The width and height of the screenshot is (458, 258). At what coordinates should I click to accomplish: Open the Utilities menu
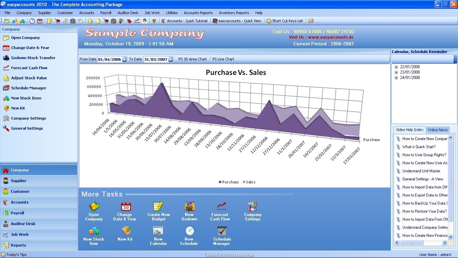click(x=172, y=13)
